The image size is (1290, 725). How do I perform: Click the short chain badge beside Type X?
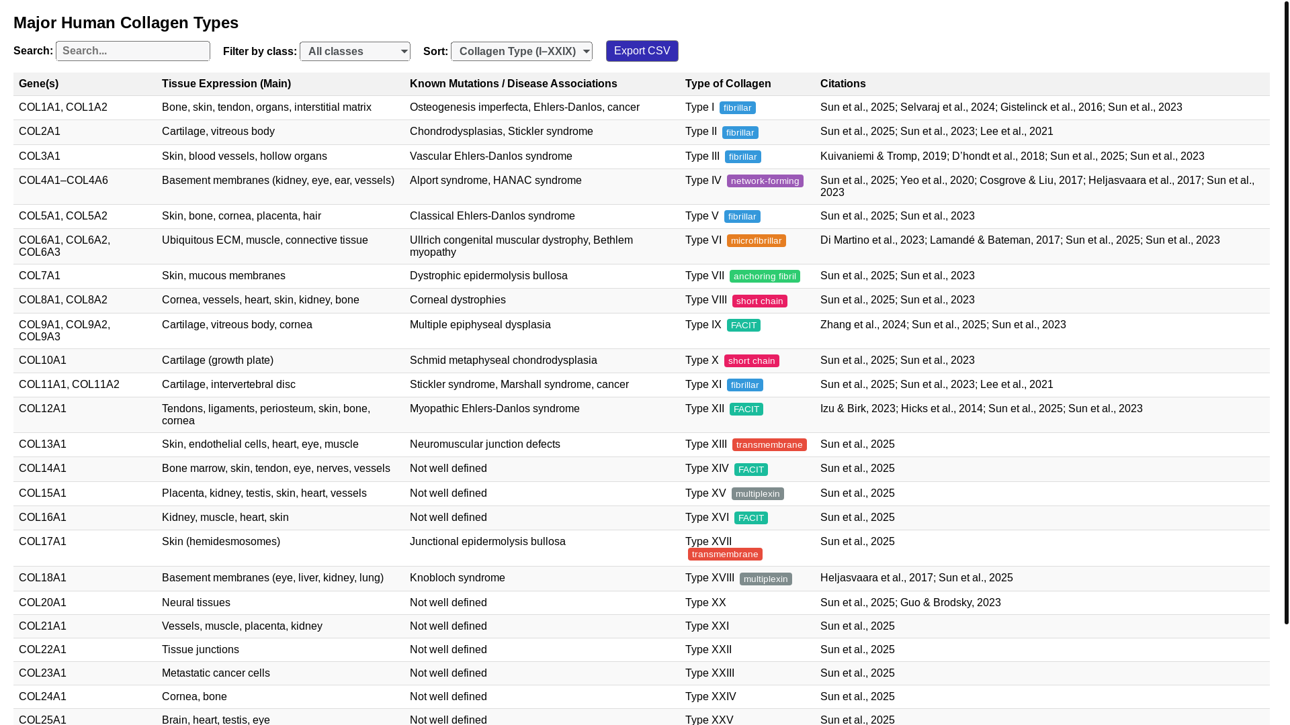(752, 361)
